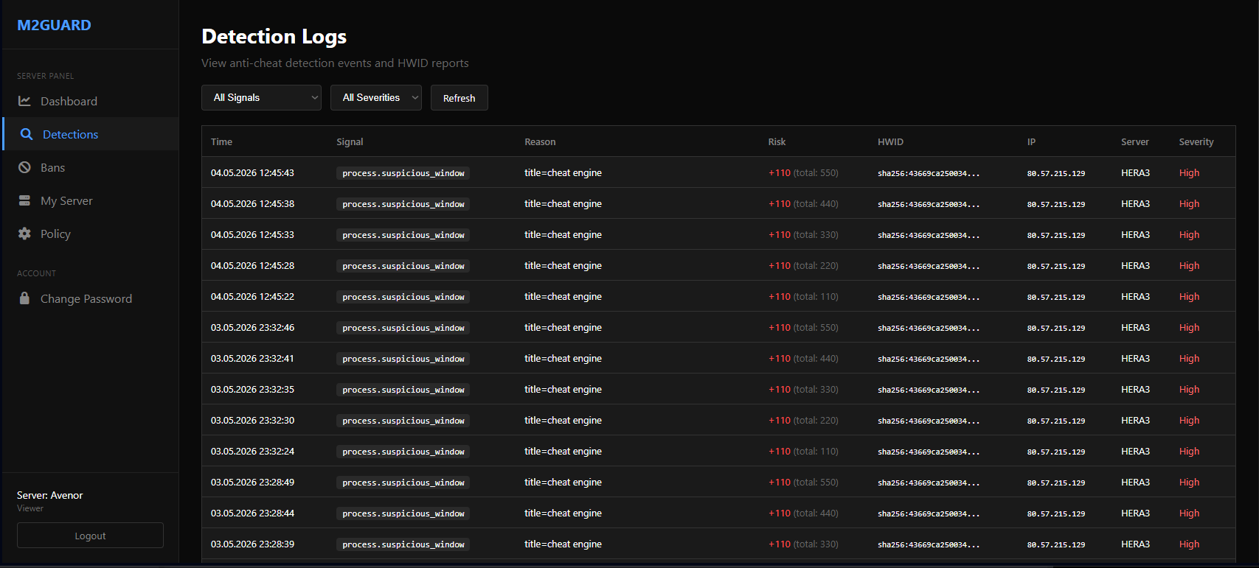Viewport: 1259px width, 568px height.
Task: Click signal tag in 12:45:43 row
Action: (403, 173)
